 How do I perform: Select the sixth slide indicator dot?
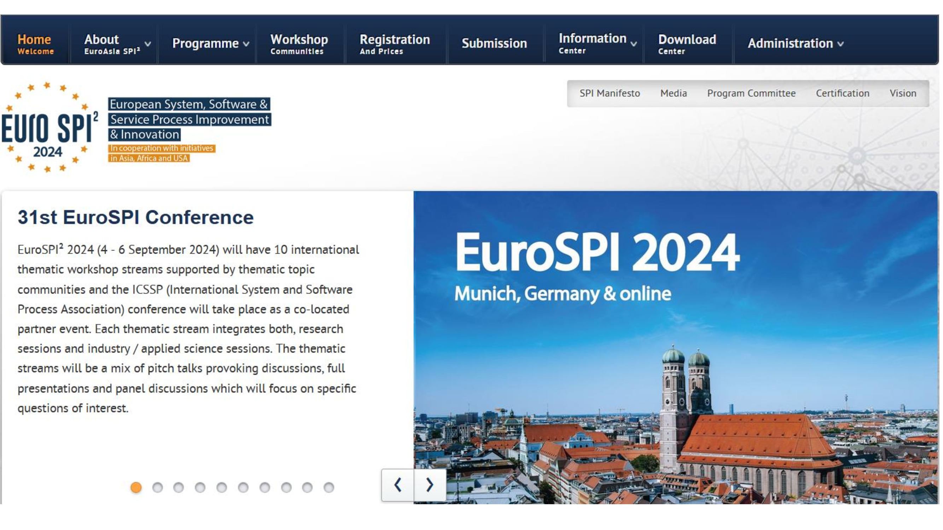point(243,487)
